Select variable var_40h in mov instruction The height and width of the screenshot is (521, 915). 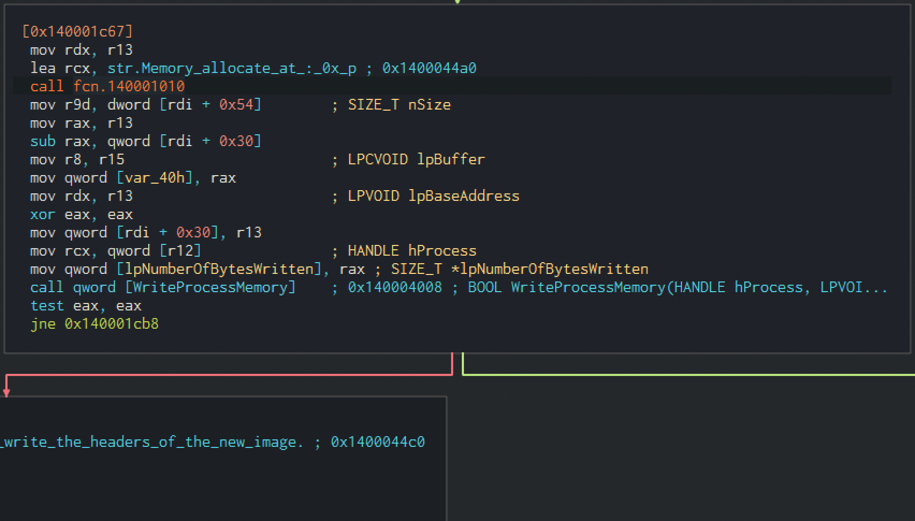(x=155, y=178)
